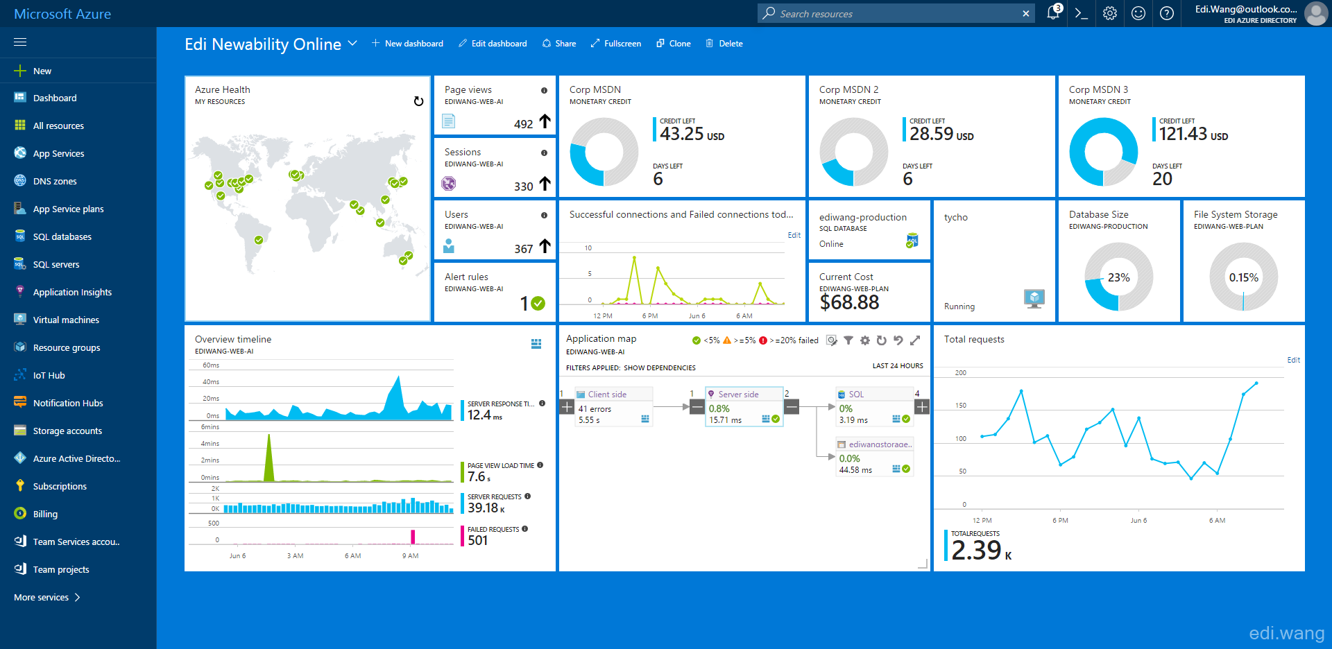Collapse the Server side node's left minus button
The height and width of the screenshot is (649, 1332).
pos(697,407)
